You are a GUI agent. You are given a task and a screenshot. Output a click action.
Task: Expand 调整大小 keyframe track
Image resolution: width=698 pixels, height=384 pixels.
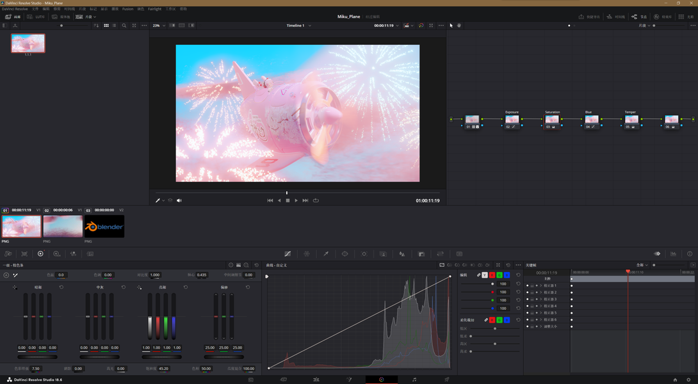pos(541,326)
